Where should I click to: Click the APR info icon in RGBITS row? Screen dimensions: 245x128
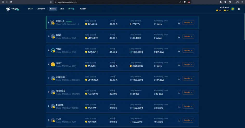(x=115, y=104)
